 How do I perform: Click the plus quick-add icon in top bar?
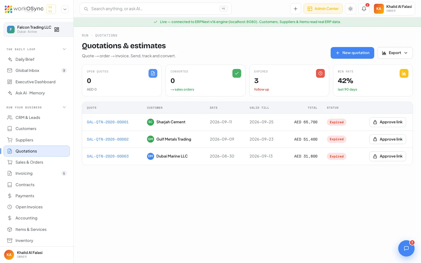click(x=296, y=9)
